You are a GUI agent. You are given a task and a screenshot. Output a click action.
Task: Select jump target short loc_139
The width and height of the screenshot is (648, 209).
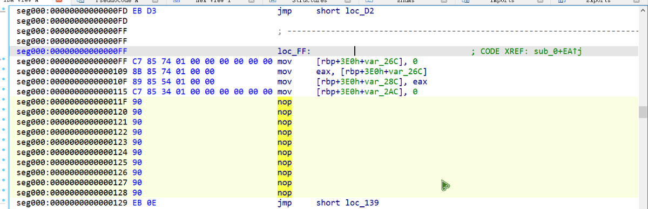click(347, 203)
